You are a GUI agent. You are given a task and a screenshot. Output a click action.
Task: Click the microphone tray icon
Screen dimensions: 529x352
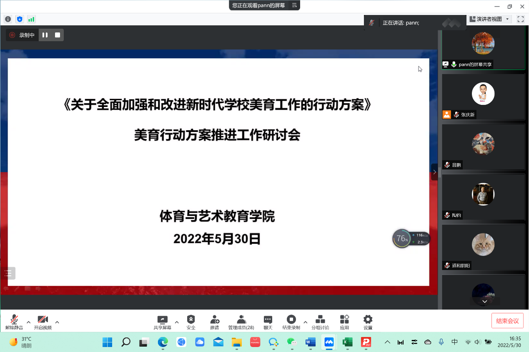pos(441,342)
